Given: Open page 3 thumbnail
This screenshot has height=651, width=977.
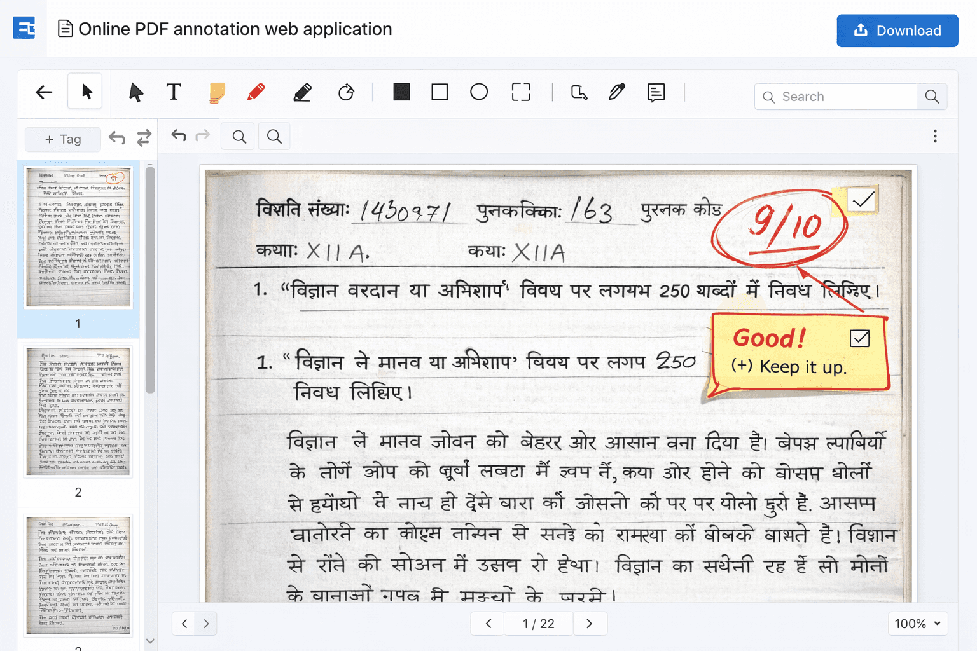Looking at the screenshot, I should 78,575.
